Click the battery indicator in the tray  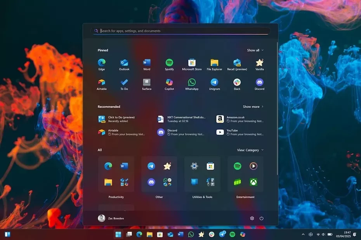[330, 234]
